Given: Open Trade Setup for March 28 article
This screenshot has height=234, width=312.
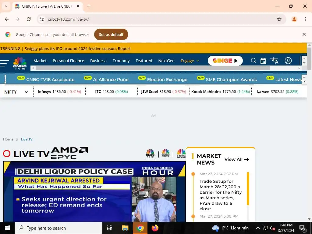Looking at the screenshot, I should (221, 195).
